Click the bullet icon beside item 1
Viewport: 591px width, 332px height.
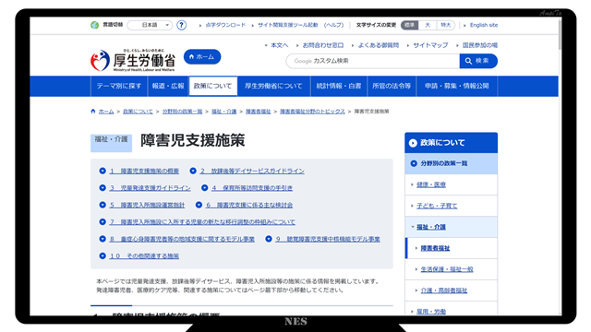click(103, 171)
